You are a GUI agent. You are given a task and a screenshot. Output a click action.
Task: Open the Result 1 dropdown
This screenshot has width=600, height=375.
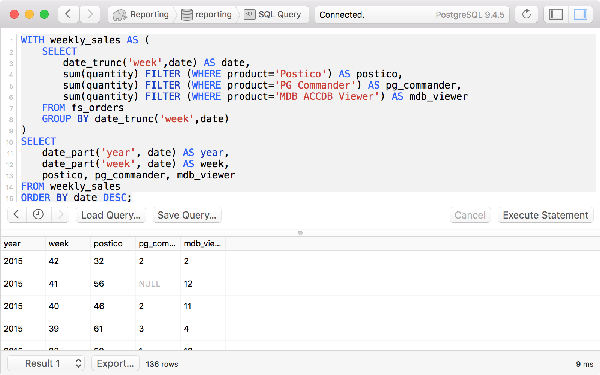(x=46, y=363)
